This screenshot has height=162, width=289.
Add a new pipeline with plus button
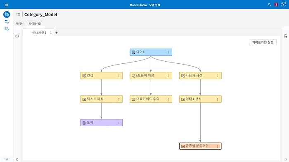pyautogui.click(x=57, y=32)
